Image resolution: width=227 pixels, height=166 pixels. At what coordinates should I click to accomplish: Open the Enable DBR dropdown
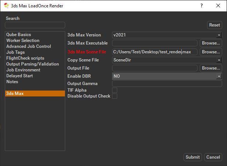click(167, 76)
